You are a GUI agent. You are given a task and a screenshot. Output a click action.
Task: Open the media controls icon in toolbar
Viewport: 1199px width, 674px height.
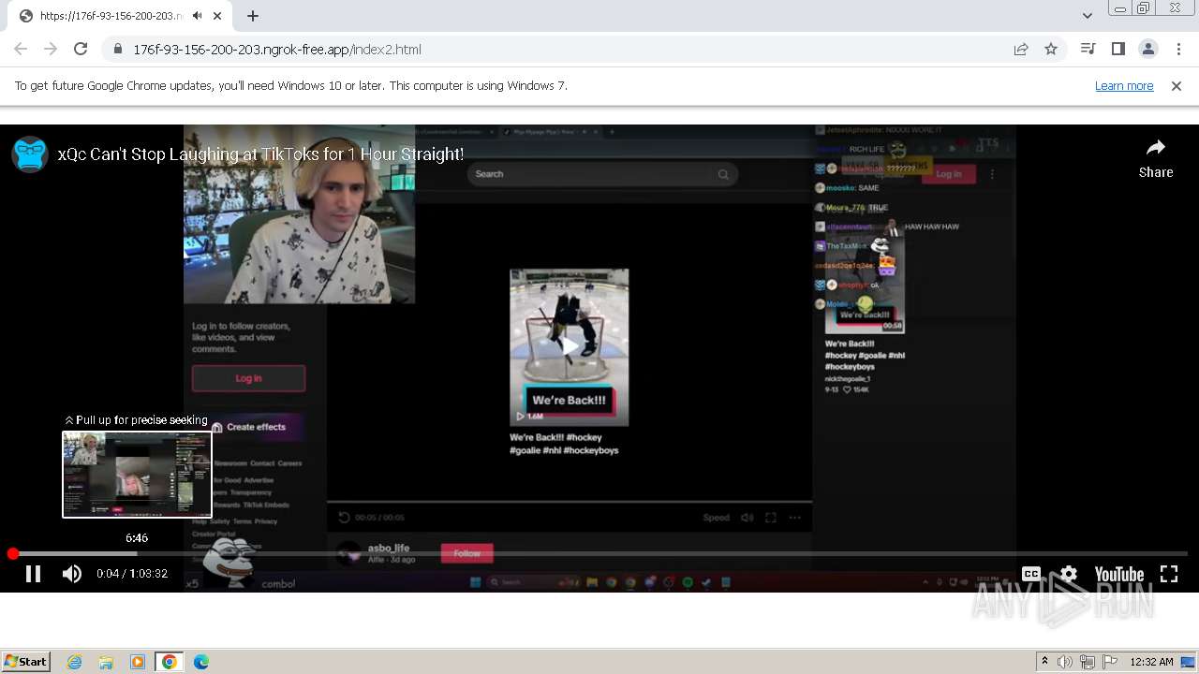[x=1088, y=49]
